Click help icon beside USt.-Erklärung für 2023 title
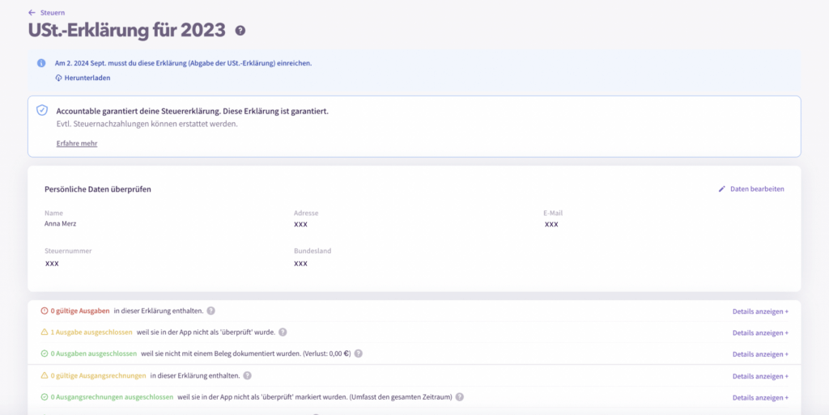 [x=240, y=31]
